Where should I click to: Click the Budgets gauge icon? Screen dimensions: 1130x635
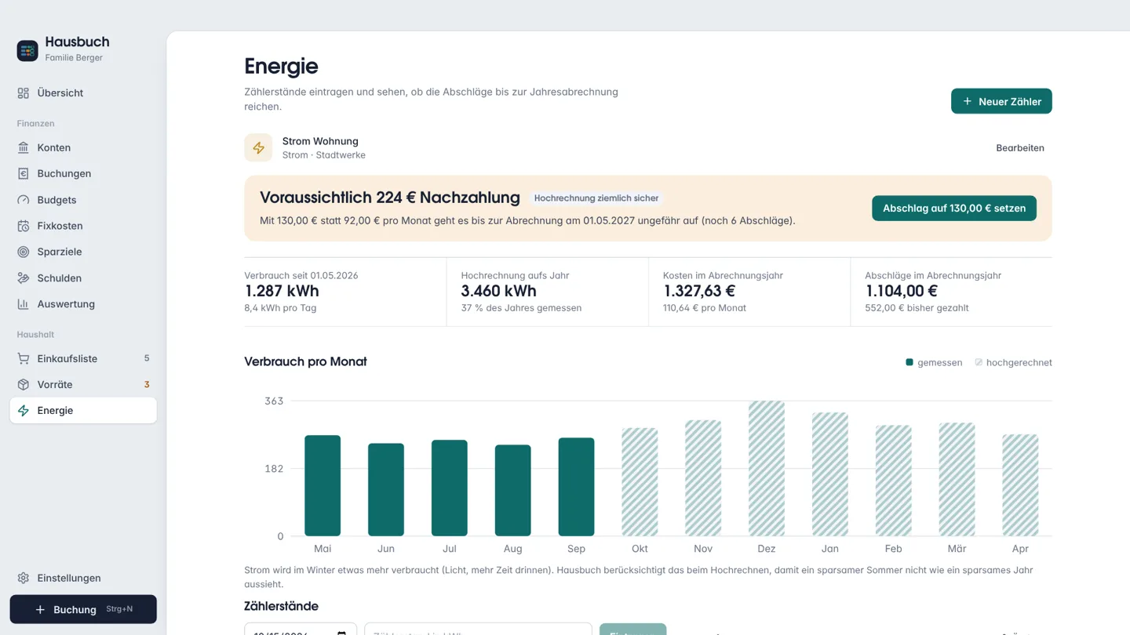pyautogui.click(x=24, y=200)
